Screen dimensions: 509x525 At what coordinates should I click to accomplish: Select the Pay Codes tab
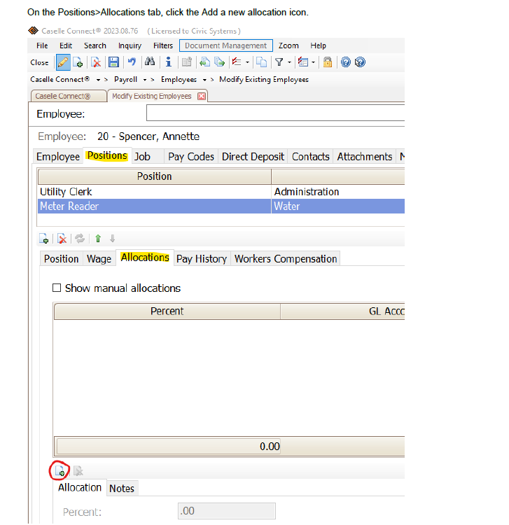click(x=191, y=156)
